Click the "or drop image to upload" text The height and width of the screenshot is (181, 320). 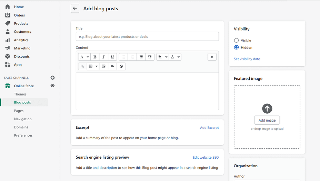pos(267,129)
